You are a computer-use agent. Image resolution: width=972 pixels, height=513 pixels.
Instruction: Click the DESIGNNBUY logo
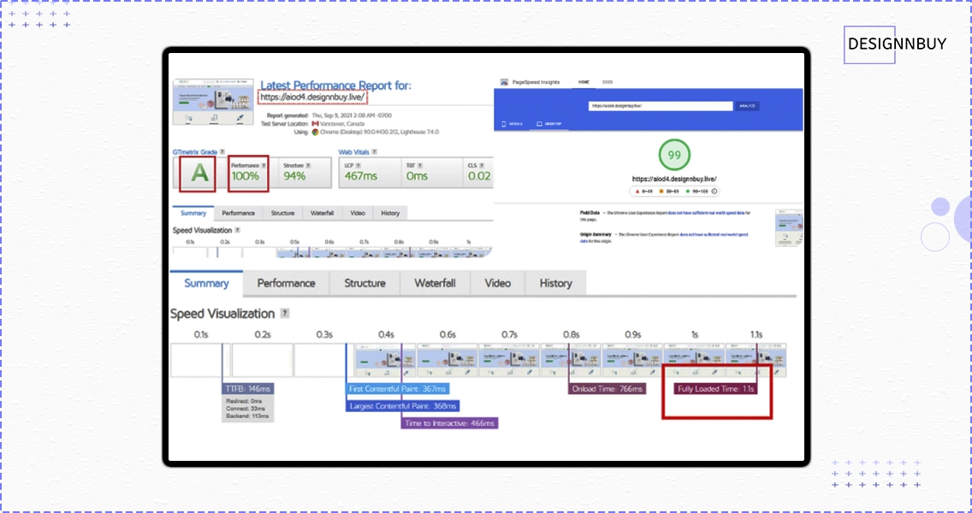pyautogui.click(x=896, y=44)
